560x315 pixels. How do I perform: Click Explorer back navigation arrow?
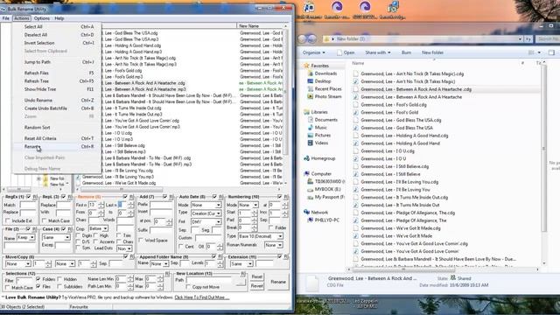click(303, 38)
